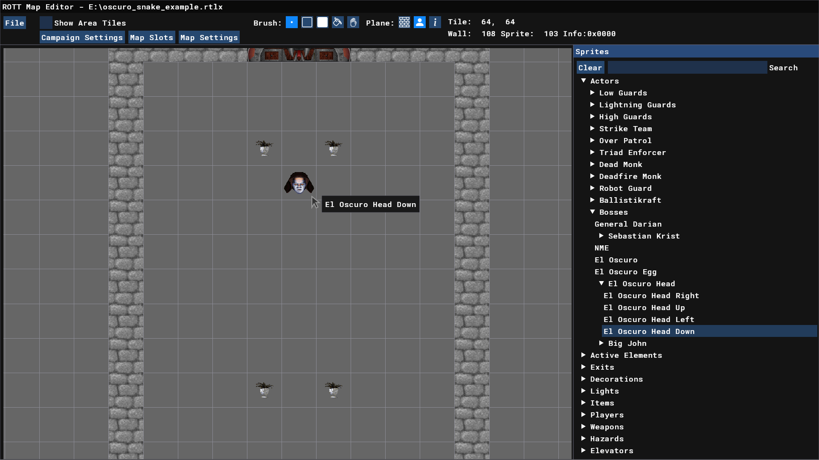
Task: Select the hand pan tool
Action: pyautogui.click(x=353, y=23)
